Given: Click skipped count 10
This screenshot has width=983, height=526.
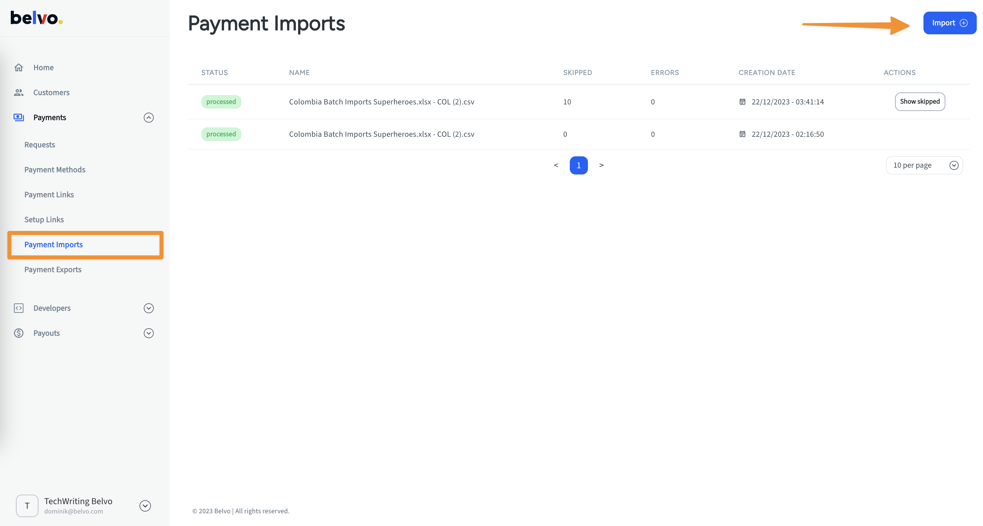Looking at the screenshot, I should pyautogui.click(x=567, y=102).
